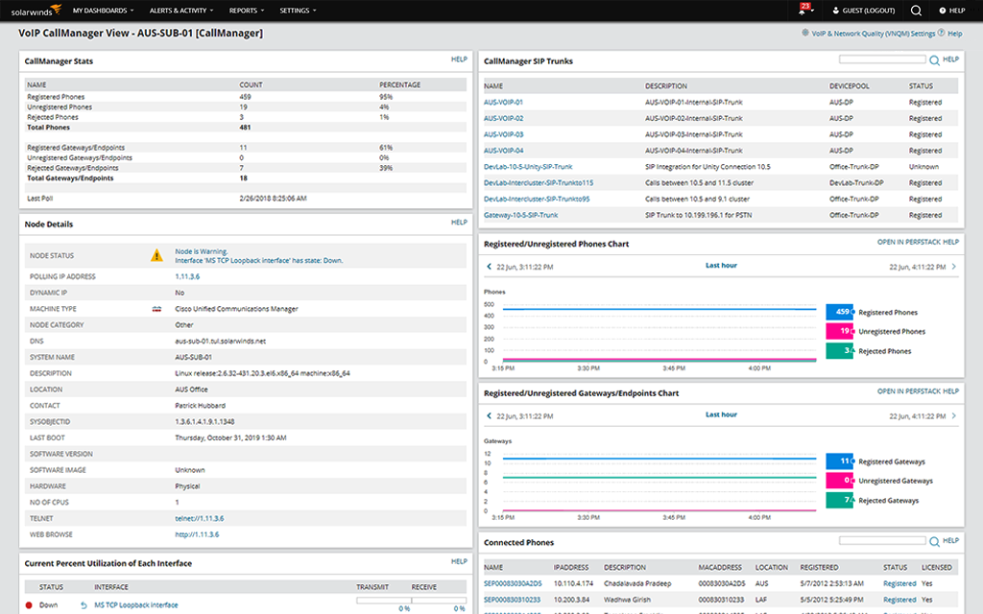Open phone SEP00083030A2D5
983x614 pixels.
(513, 584)
